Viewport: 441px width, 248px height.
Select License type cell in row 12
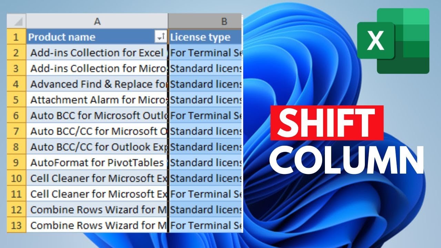pyautogui.click(x=206, y=209)
